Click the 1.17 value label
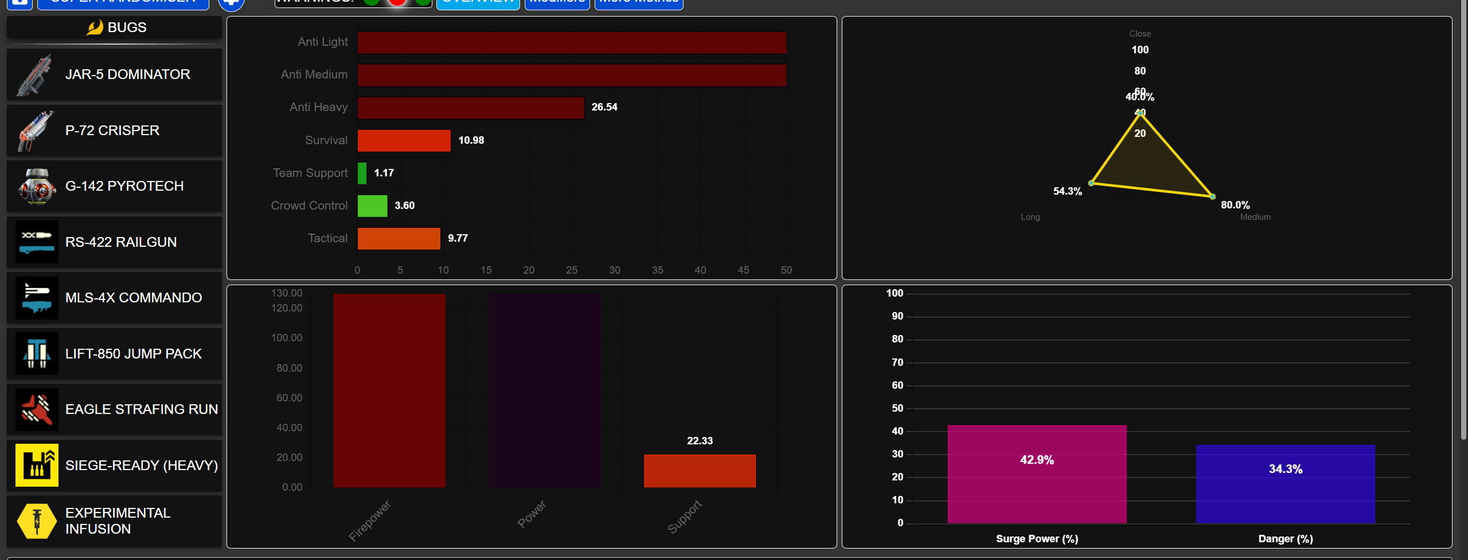 [384, 173]
